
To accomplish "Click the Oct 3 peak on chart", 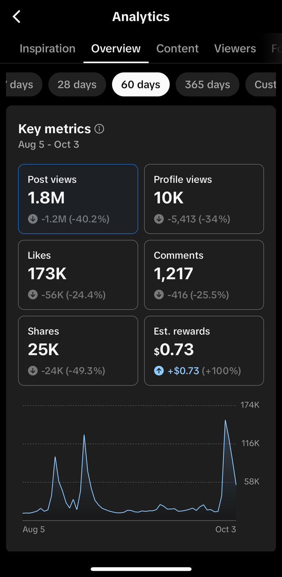I will [x=225, y=420].
